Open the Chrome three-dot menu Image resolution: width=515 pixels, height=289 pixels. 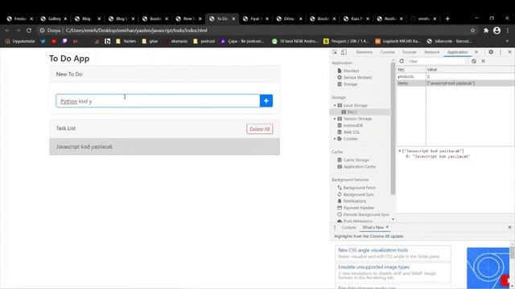(508, 31)
